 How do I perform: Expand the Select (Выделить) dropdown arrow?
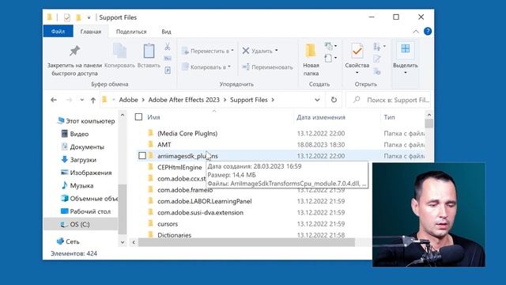[x=406, y=73]
